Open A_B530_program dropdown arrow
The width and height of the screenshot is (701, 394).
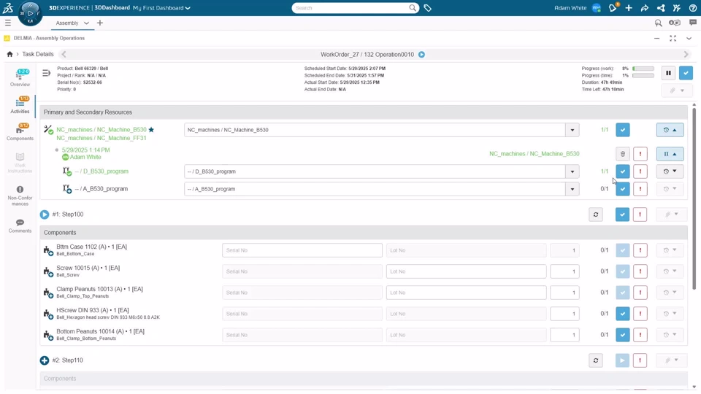point(572,189)
